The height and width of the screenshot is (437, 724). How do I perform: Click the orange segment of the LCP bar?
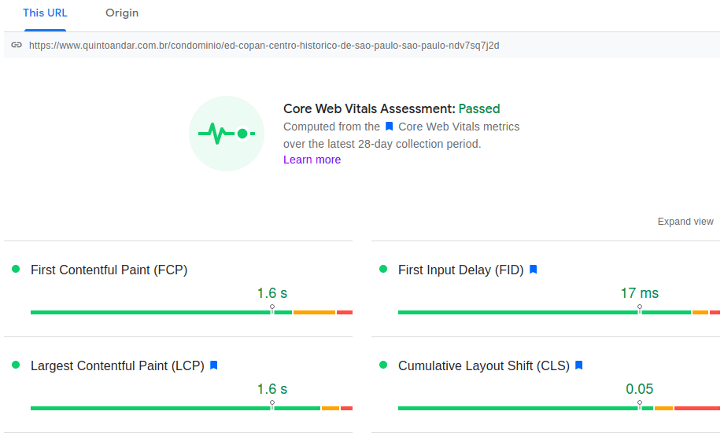[x=331, y=408]
